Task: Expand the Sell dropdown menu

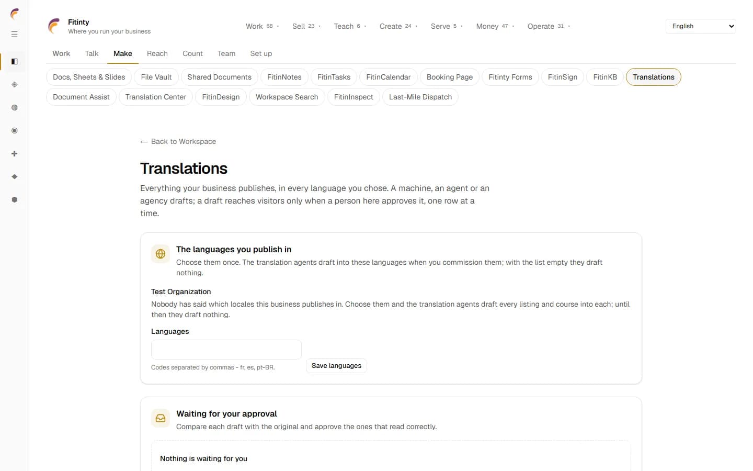Action: coord(306,26)
